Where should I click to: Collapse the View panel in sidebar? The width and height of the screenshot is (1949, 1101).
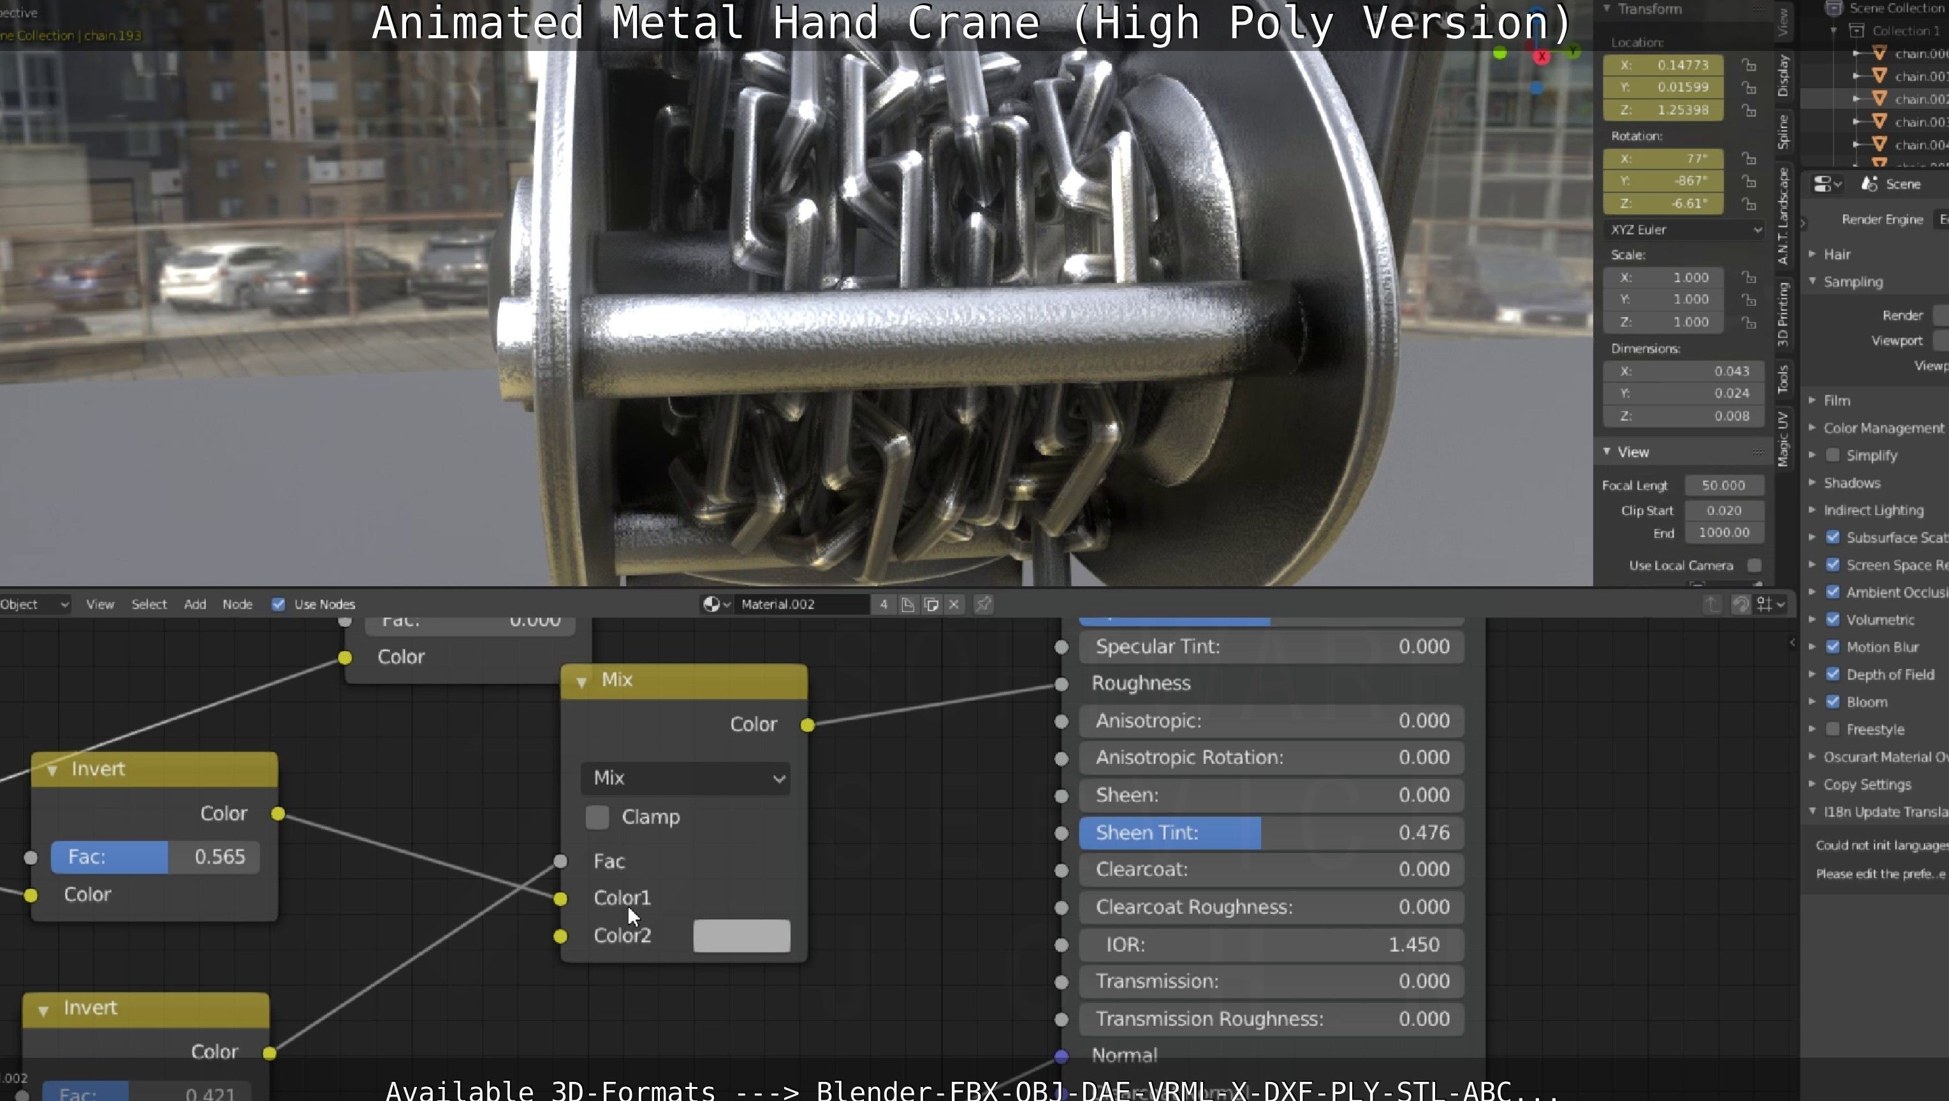[x=1606, y=452]
